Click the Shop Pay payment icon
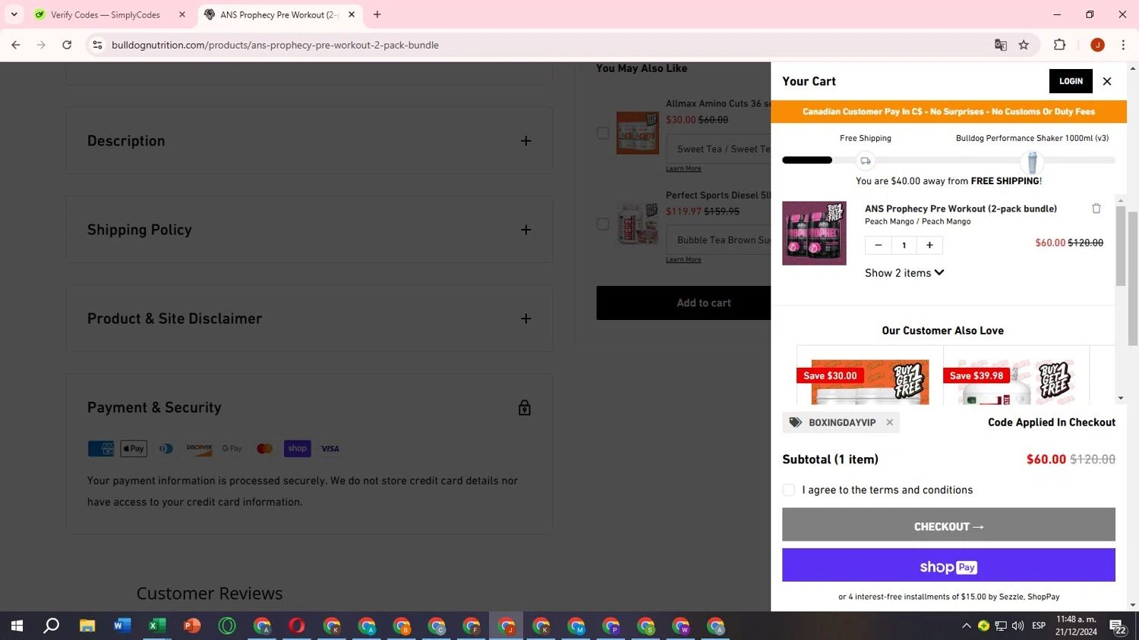The height and width of the screenshot is (640, 1139). [x=298, y=449]
